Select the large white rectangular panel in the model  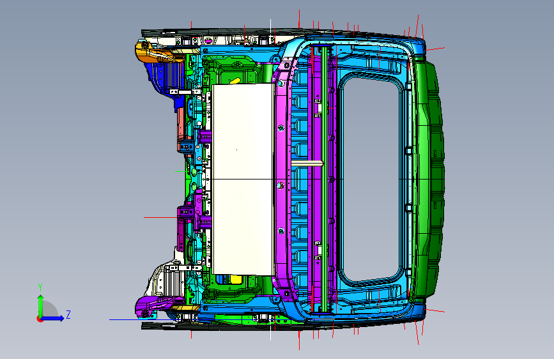[243, 179]
